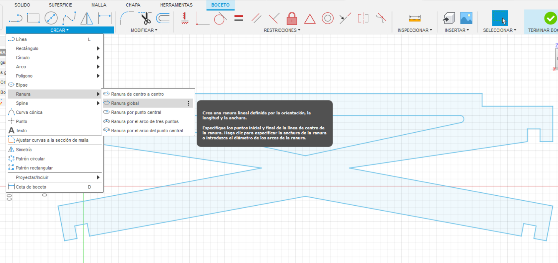Switch to the MALLA tab
Image resolution: width=558 pixels, height=263 pixels.
click(99, 5)
